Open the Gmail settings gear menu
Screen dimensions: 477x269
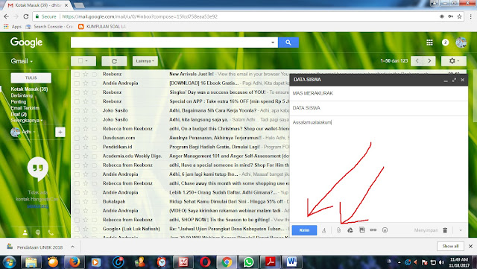(x=454, y=61)
